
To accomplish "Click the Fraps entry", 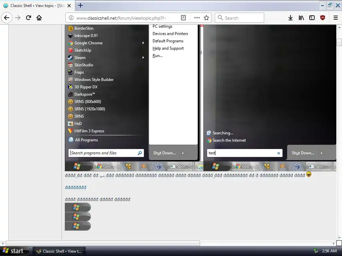I will point(76,72).
